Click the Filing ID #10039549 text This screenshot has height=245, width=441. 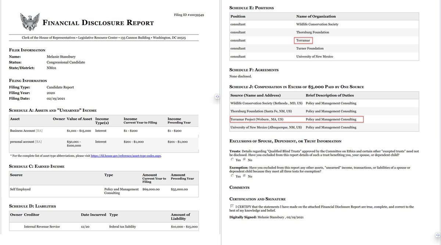point(189,15)
